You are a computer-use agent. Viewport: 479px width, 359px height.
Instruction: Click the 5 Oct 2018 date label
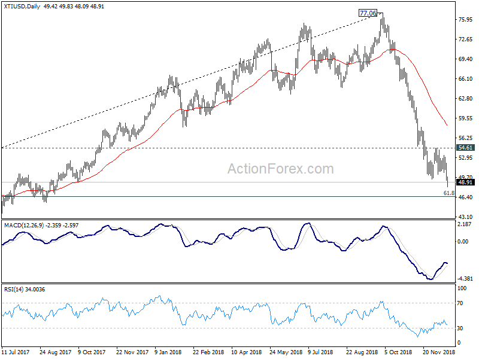(x=398, y=352)
